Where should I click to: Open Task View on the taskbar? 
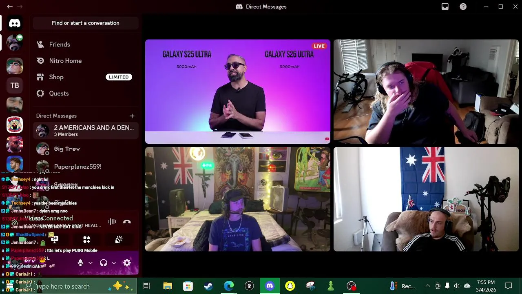147,286
